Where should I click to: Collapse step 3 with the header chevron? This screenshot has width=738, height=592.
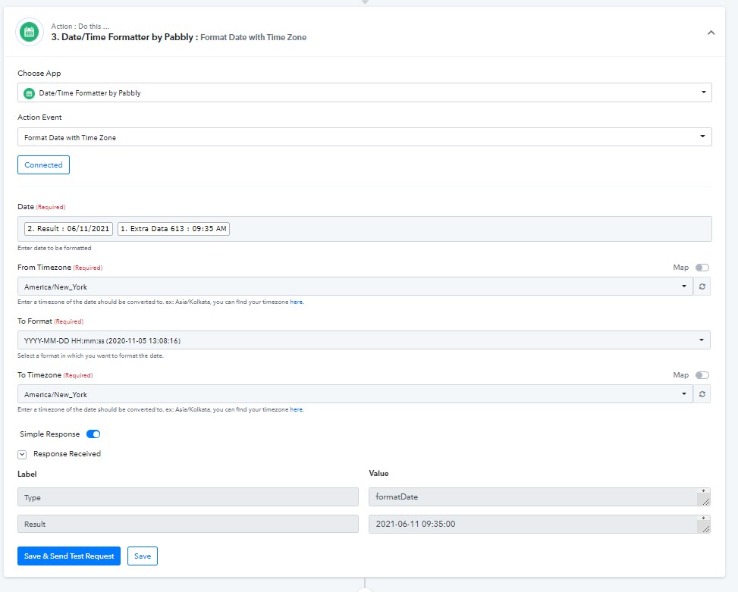(711, 33)
